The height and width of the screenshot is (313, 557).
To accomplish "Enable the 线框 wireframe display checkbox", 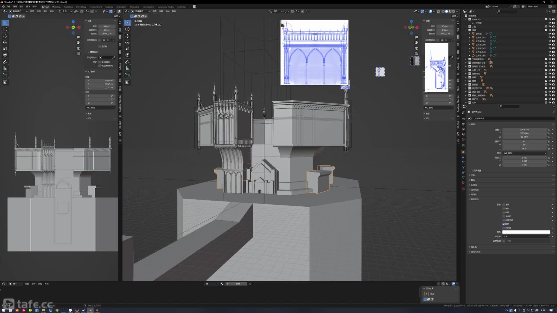I will coord(504,212).
